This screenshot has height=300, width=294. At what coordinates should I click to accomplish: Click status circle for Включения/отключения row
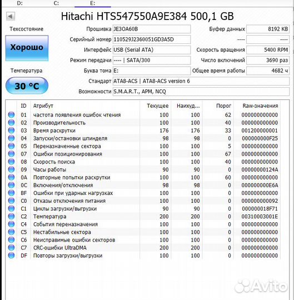pos(12,185)
